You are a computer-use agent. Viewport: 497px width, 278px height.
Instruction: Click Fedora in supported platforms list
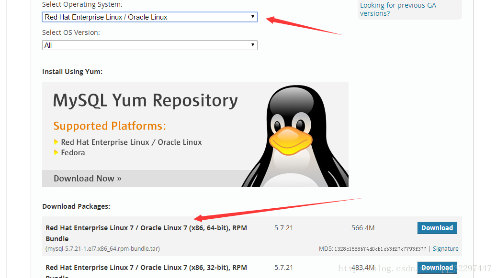pos(73,153)
